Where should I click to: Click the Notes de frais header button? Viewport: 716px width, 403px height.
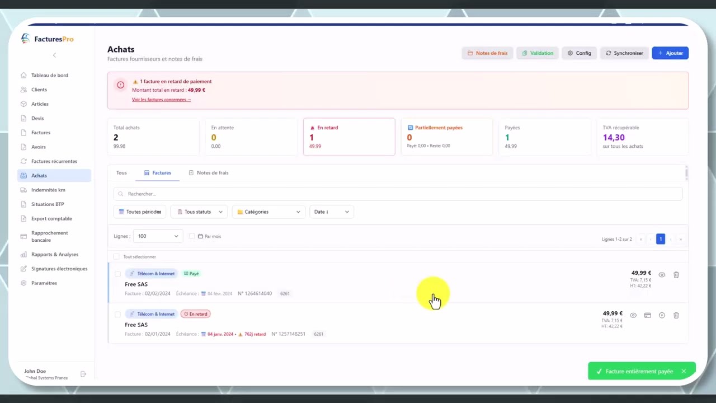coord(487,53)
